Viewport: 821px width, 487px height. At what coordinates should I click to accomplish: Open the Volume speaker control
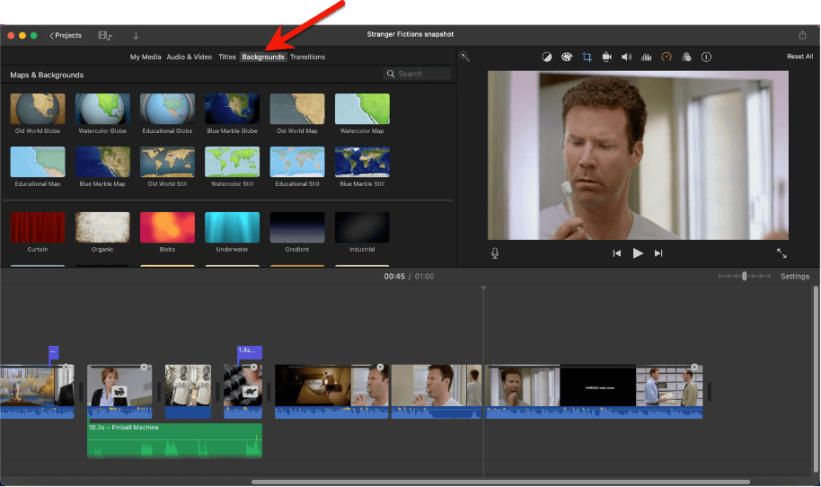(626, 57)
